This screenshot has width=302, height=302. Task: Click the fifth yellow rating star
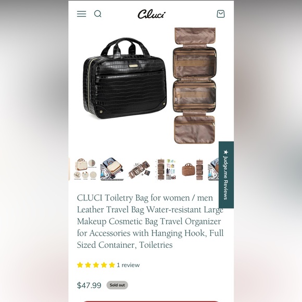pos(112,265)
